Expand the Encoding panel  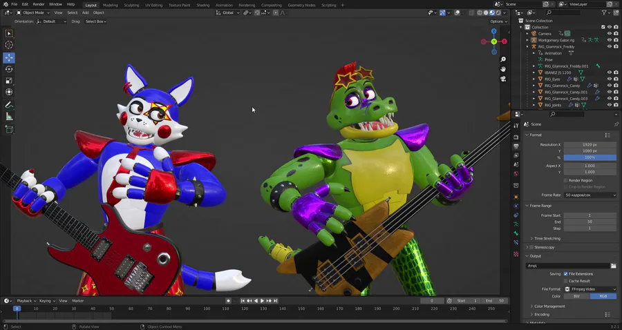pyautogui.click(x=541, y=315)
